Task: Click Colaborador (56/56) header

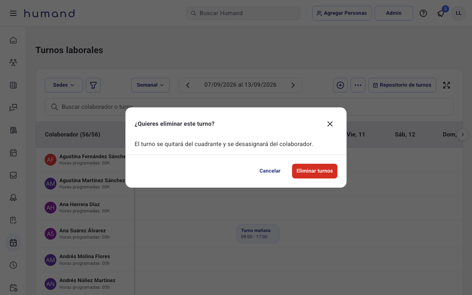Action: click(x=73, y=135)
